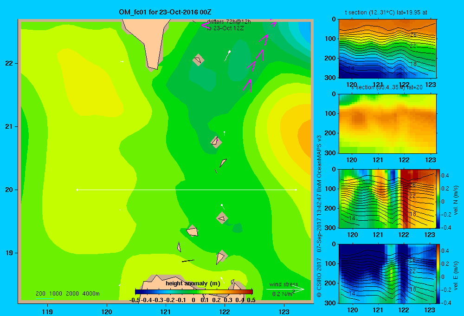Image resolution: width=464 pixels, height=316 pixels.
Task: Select the 'drifters 72h@12h' label
Action: point(229,22)
